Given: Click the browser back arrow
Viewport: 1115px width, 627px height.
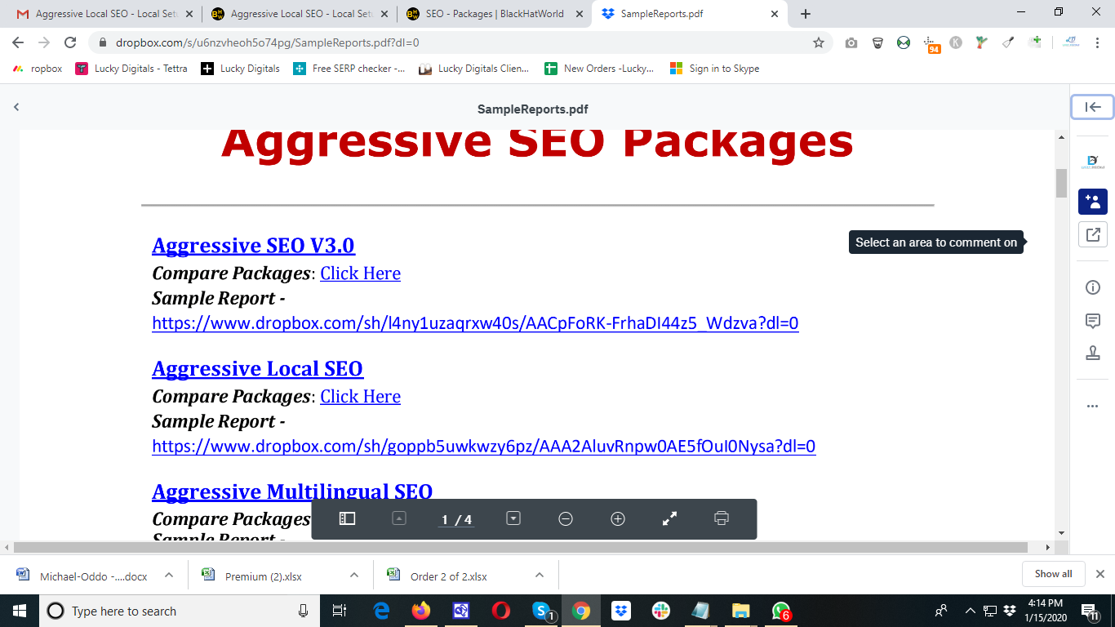Looking at the screenshot, I should tap(18, 42).
